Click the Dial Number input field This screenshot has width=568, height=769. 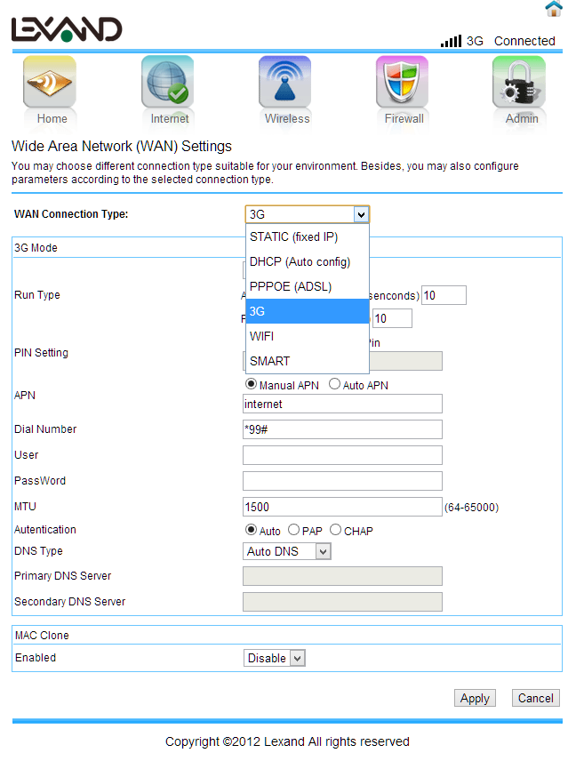[x=342, y=429]
